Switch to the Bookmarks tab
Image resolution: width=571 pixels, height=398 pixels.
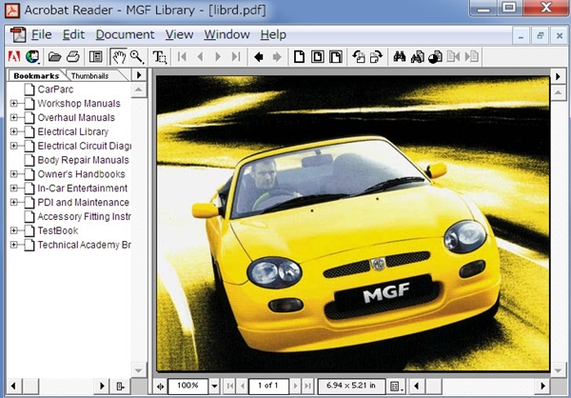point(36,75)
